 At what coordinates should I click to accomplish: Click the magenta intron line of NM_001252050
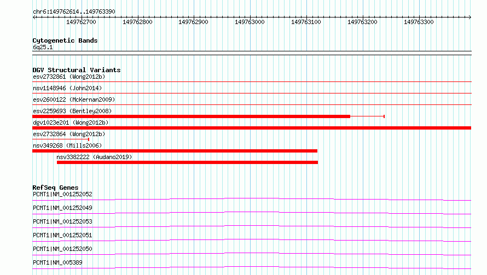point(252,253)
